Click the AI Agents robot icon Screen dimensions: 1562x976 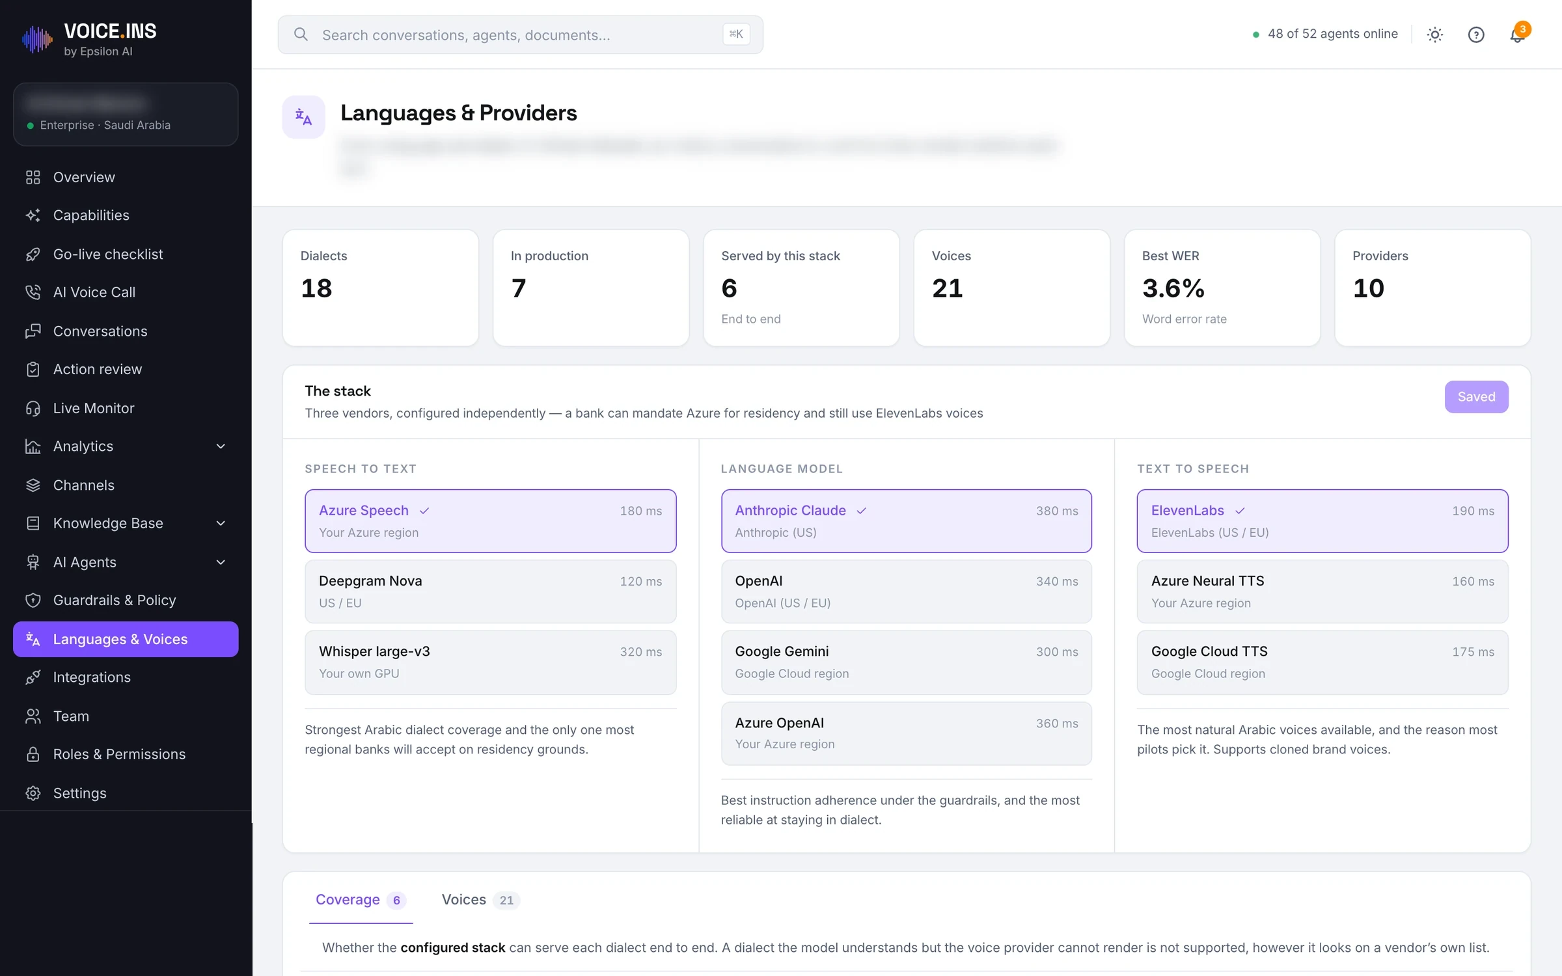[x=33, y=562]
